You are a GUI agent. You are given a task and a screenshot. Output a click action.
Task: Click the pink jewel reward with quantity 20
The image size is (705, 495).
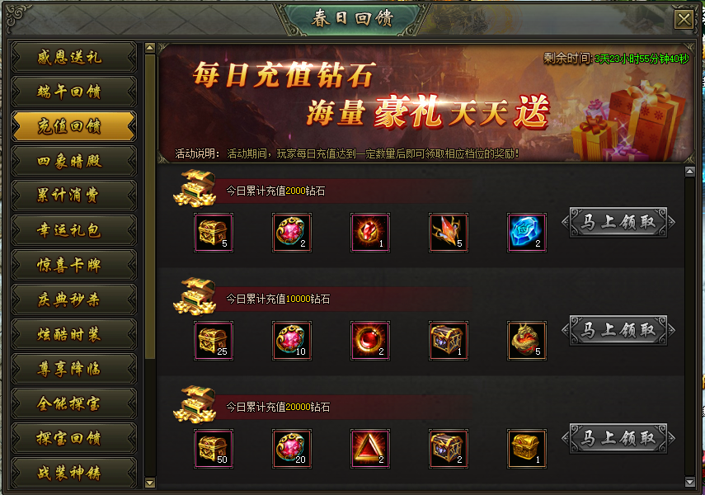292,449
